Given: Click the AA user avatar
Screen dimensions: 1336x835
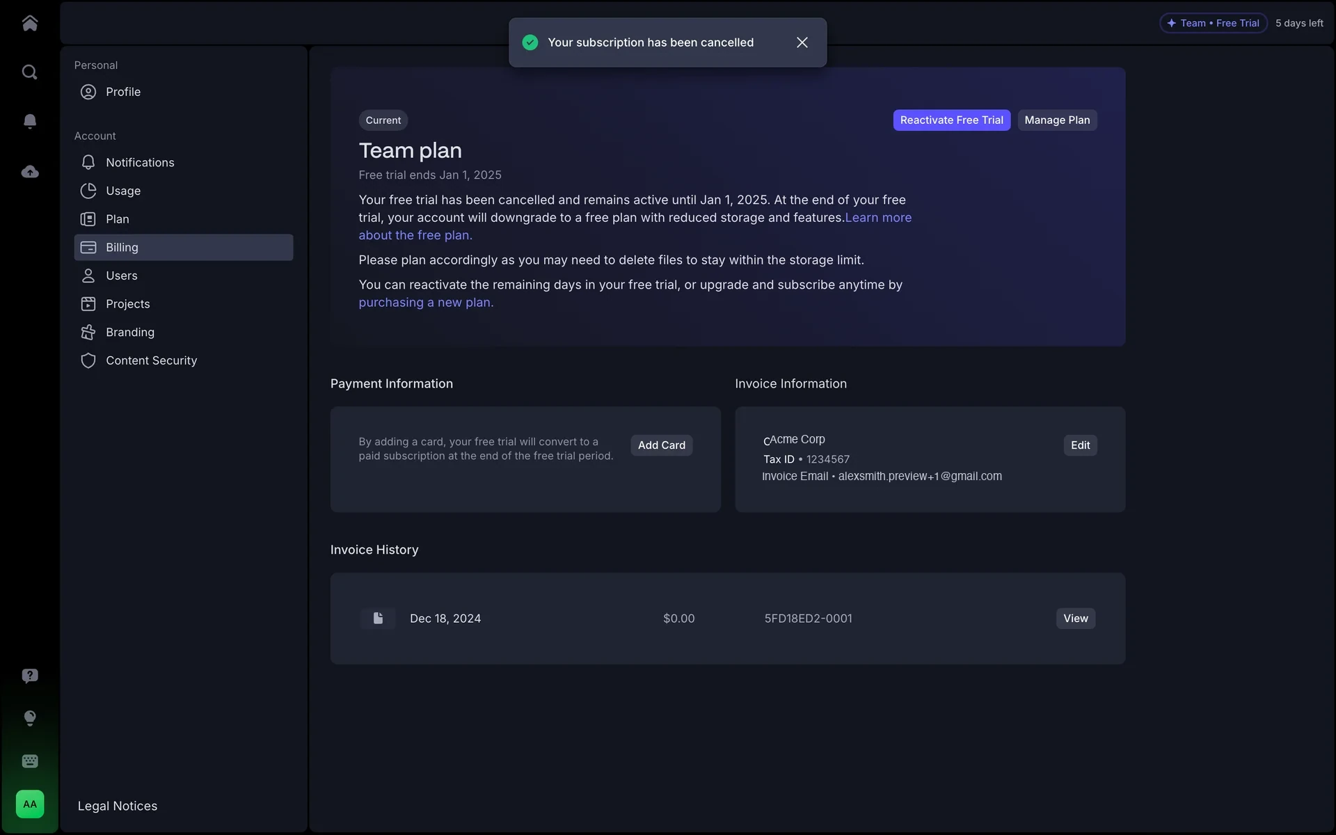Looking at the screenshot, I should click(x=29, y=804).
